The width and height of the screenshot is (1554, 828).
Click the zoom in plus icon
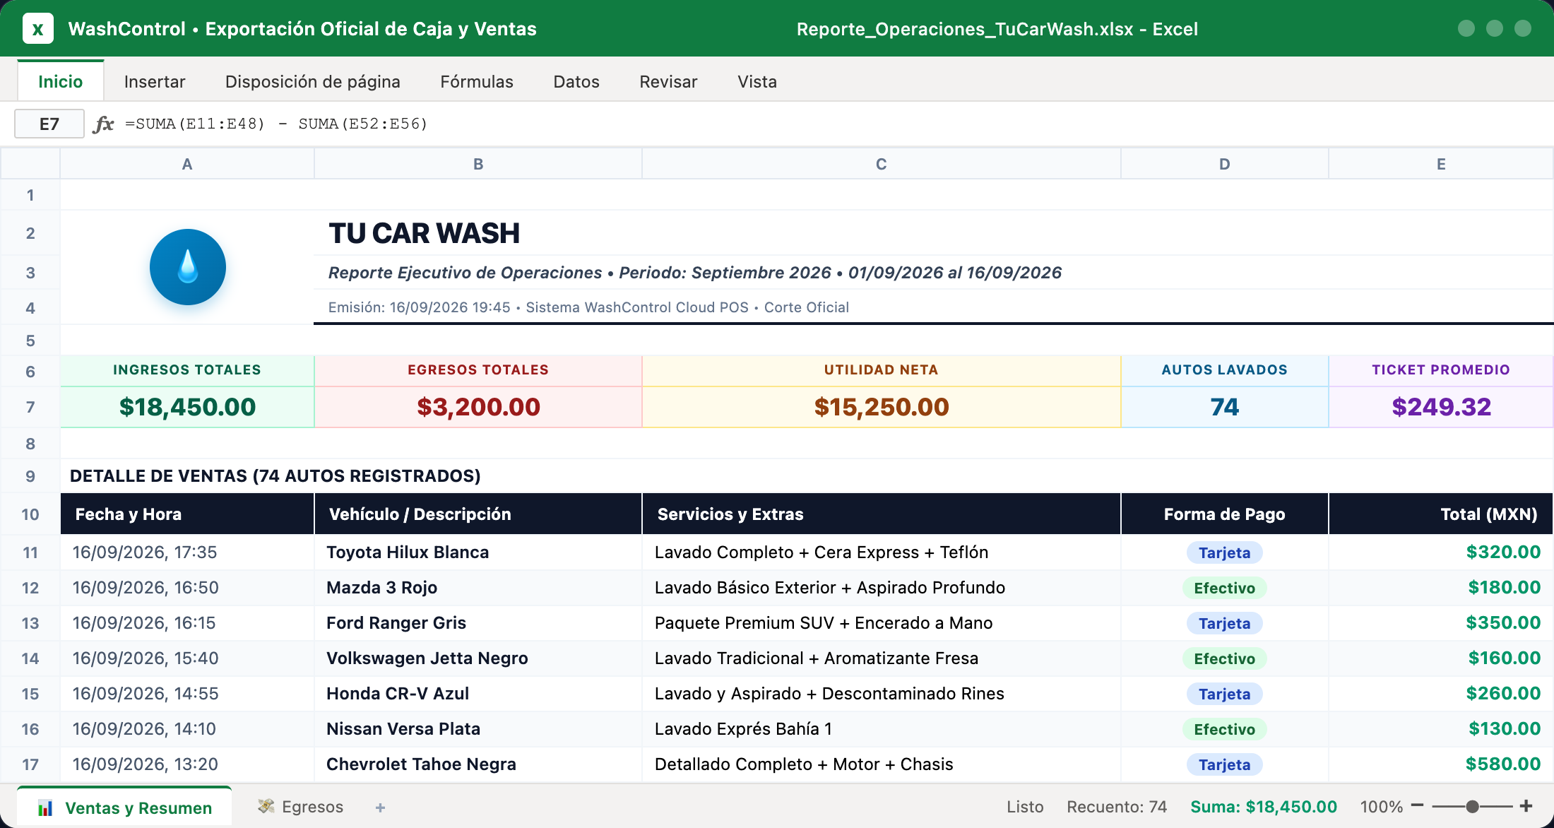click(1526, 805)
